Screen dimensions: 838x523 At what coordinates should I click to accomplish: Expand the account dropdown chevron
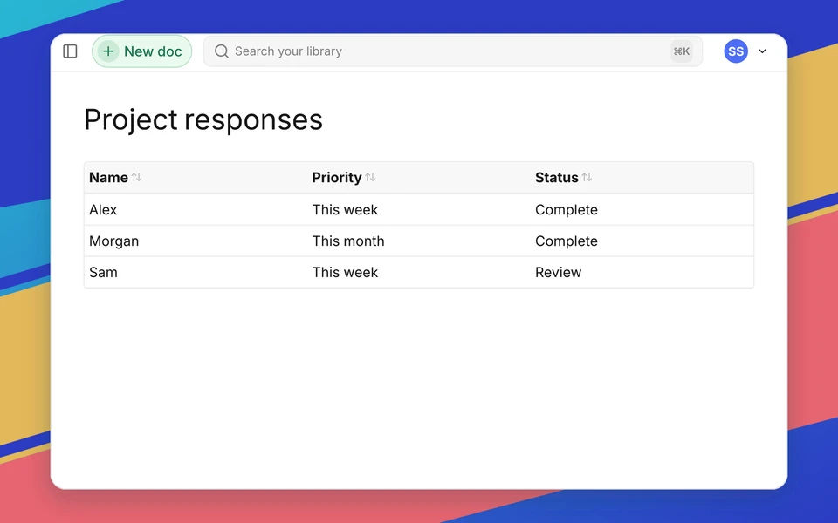click(763, 51)
